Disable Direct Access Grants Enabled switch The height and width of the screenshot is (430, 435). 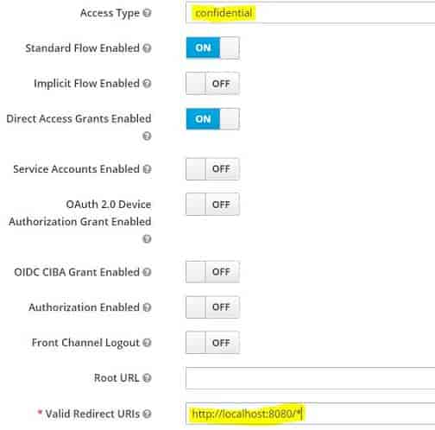[212, 119]
